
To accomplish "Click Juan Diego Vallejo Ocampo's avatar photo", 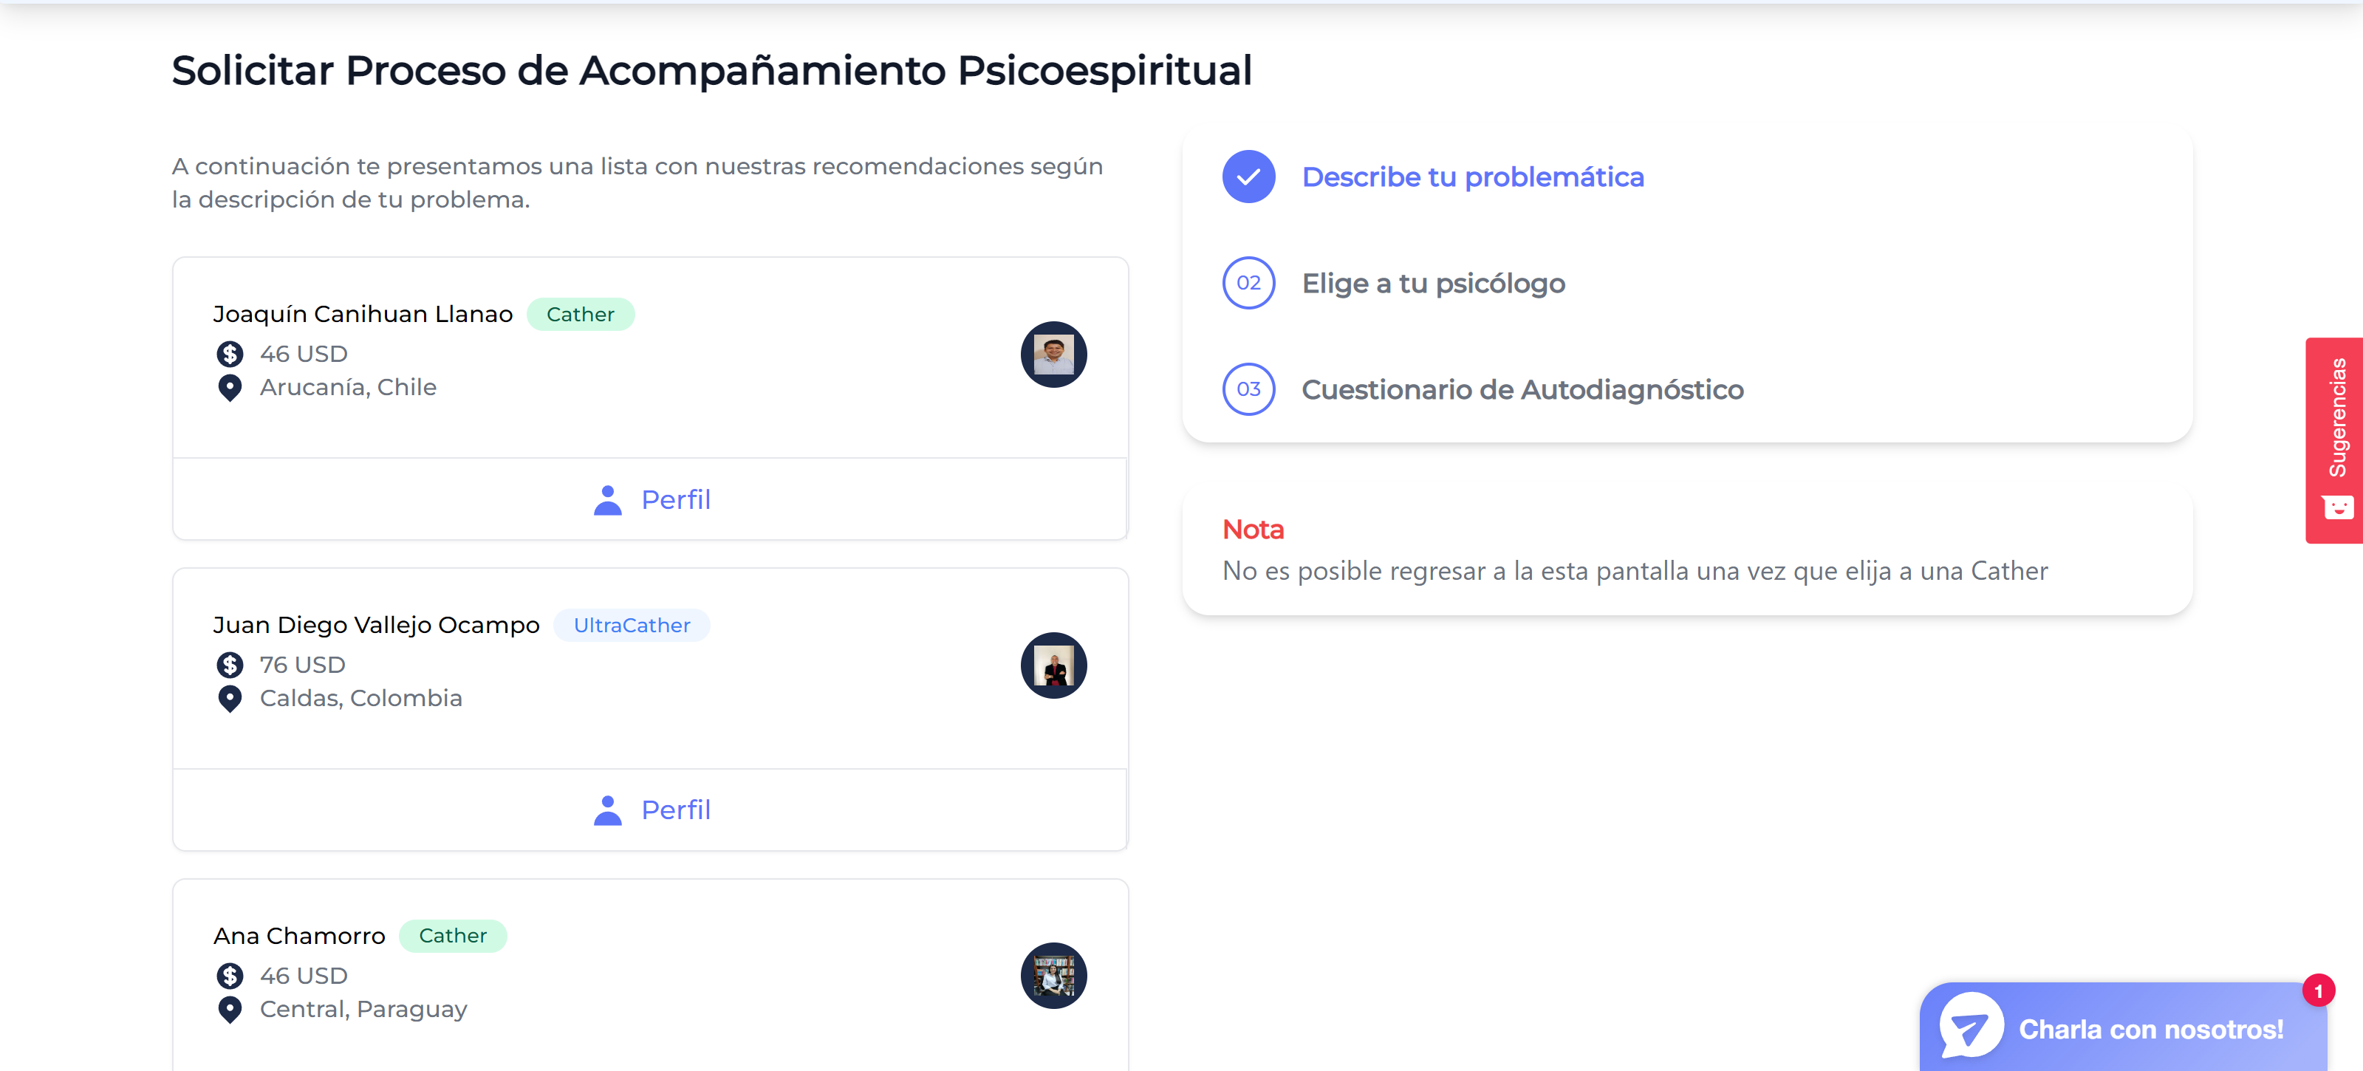I will tap(1053, 665).
